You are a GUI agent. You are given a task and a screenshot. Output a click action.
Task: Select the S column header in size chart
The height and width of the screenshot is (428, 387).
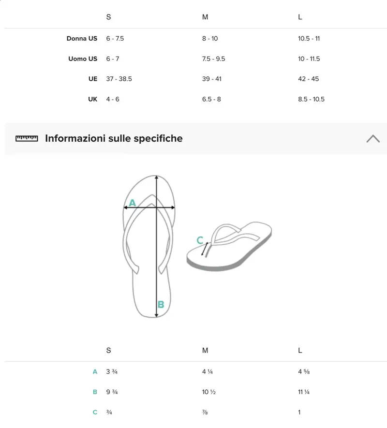(x=108, y=17)
